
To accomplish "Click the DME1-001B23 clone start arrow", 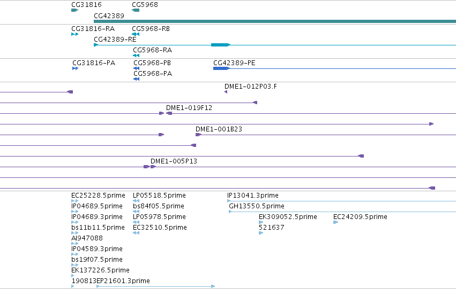I will [x=198, y=135].
